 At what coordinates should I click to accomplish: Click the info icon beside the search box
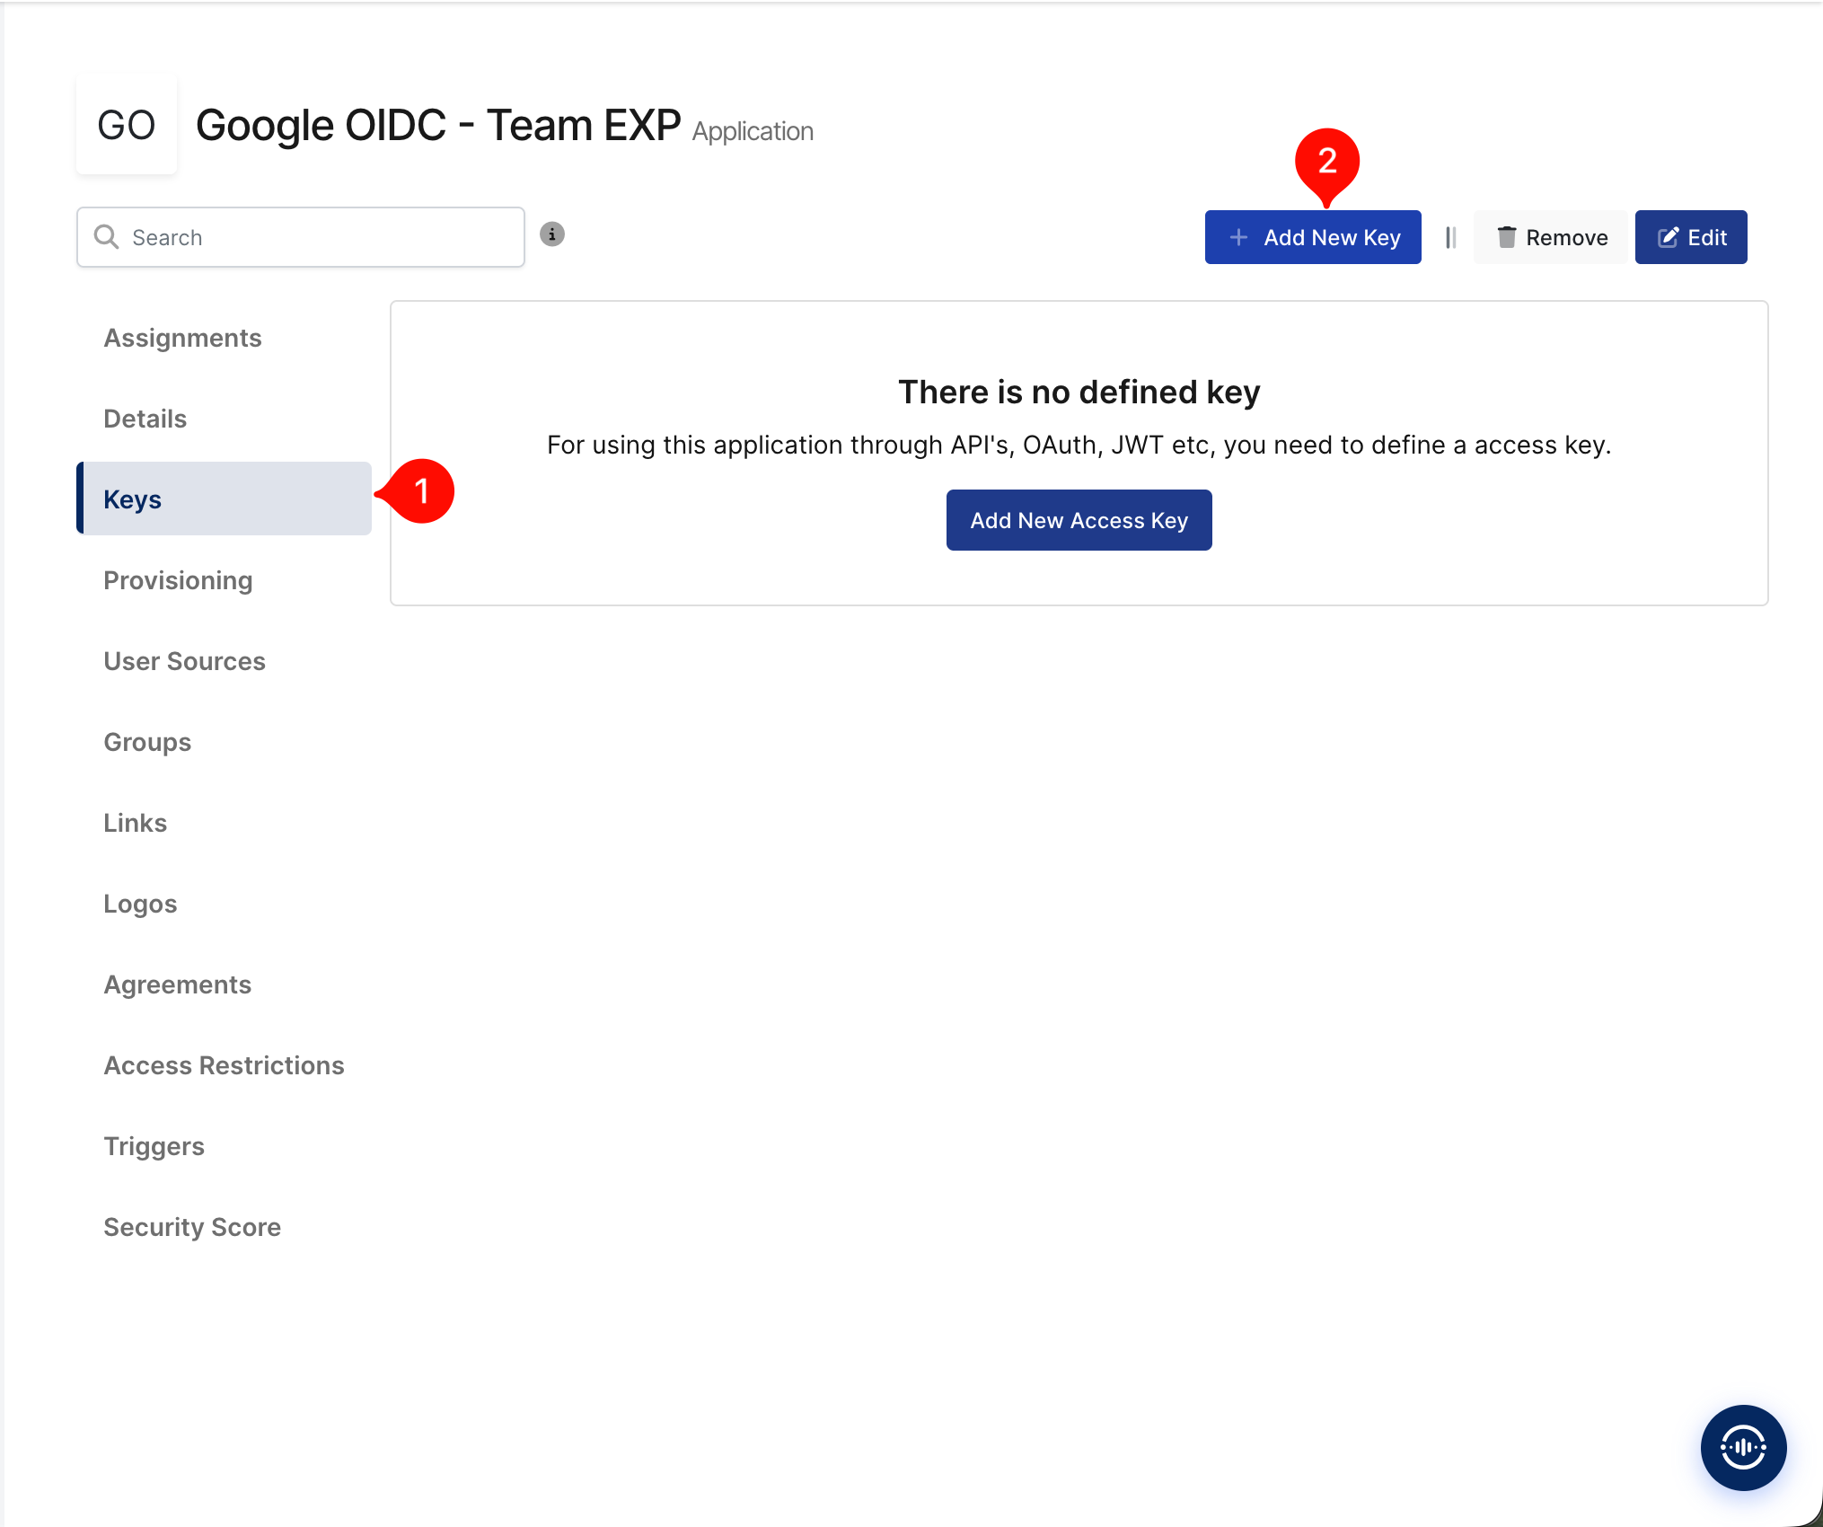click(552, 234)
